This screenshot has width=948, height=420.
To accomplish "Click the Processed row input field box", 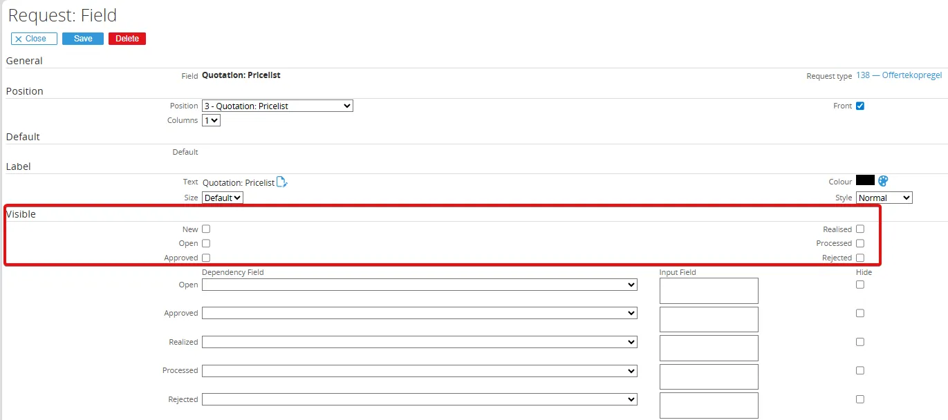I will click(709, 376).
